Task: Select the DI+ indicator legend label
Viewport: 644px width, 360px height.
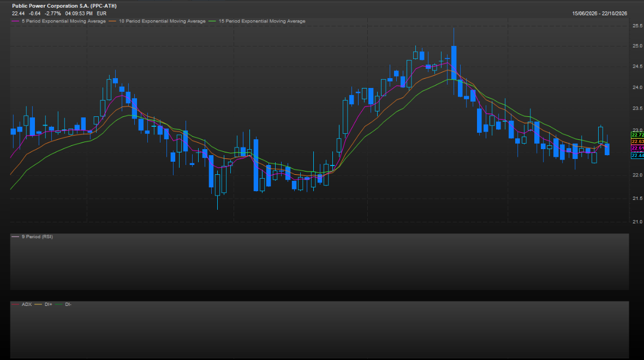Action: pyautogui.click(x=49, y=304)
